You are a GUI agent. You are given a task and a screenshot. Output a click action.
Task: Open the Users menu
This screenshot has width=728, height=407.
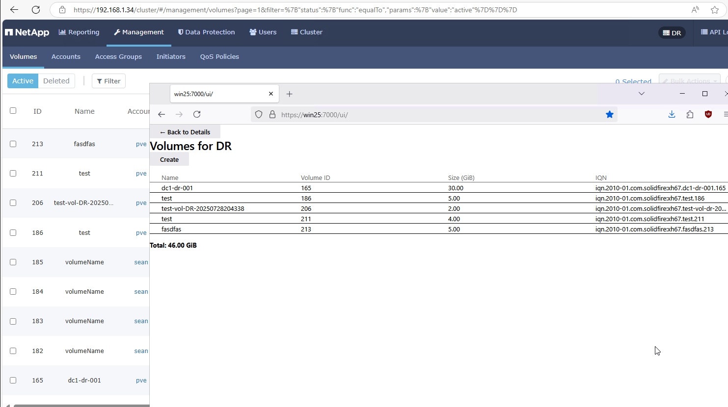263,32
